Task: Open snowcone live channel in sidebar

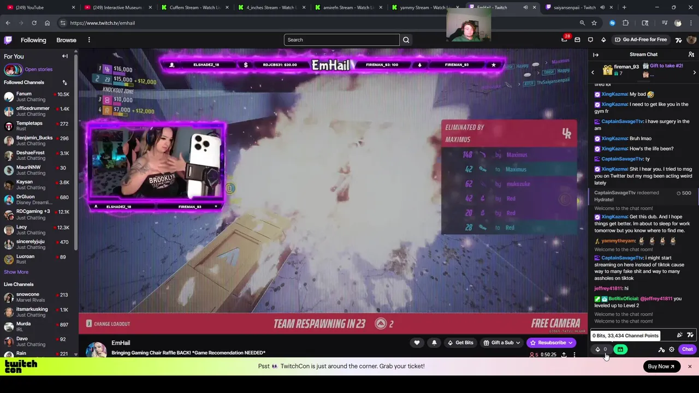Action: pos(38,297)
